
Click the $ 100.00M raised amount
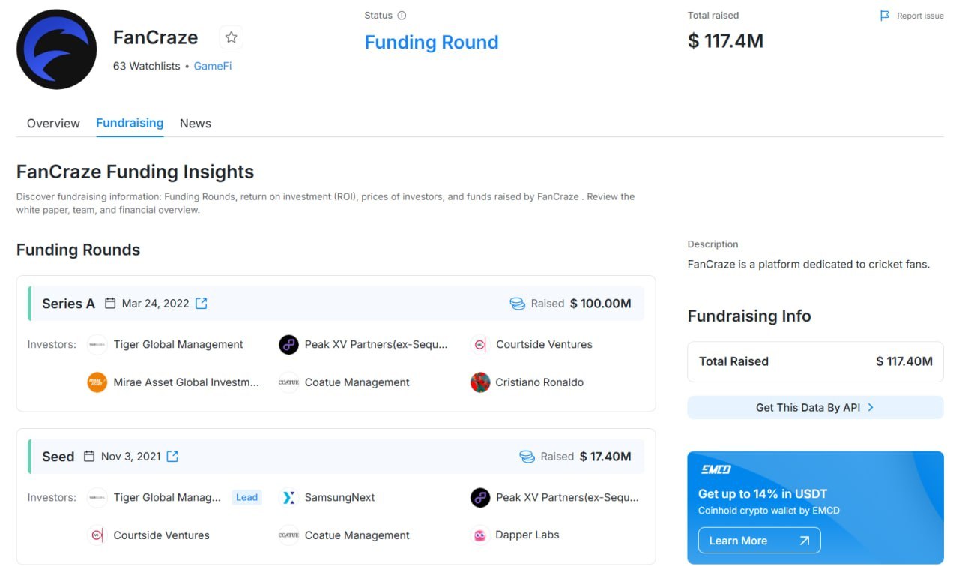601,304
